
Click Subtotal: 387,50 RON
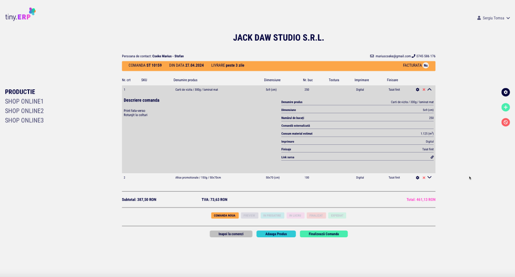coord(139,200)
